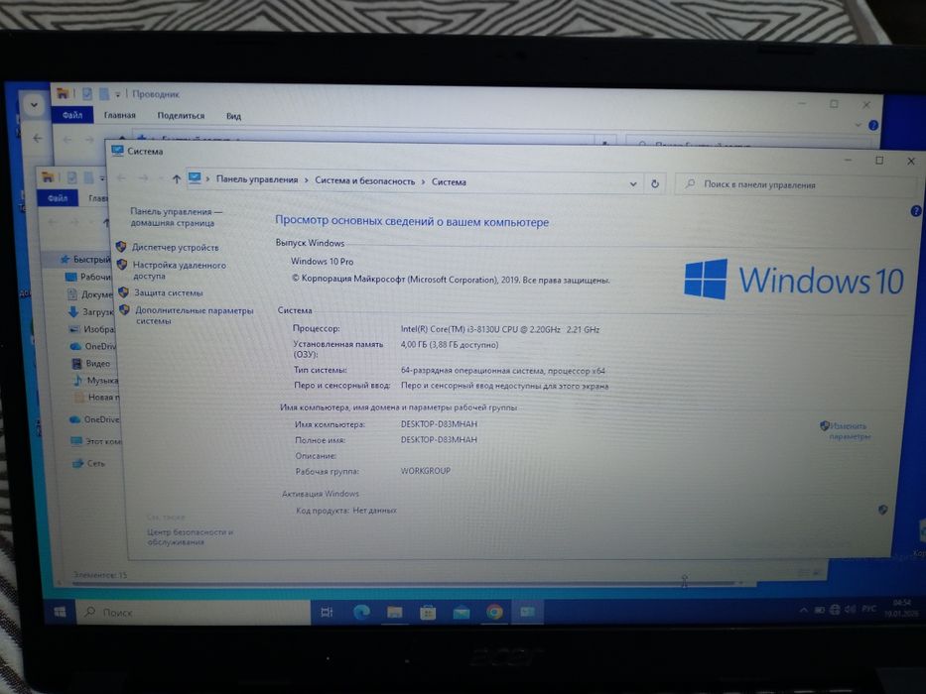The height and width of the screenshot is (694, 926).
Task: Click computer icon in the address bar
Action: [195, 178]
